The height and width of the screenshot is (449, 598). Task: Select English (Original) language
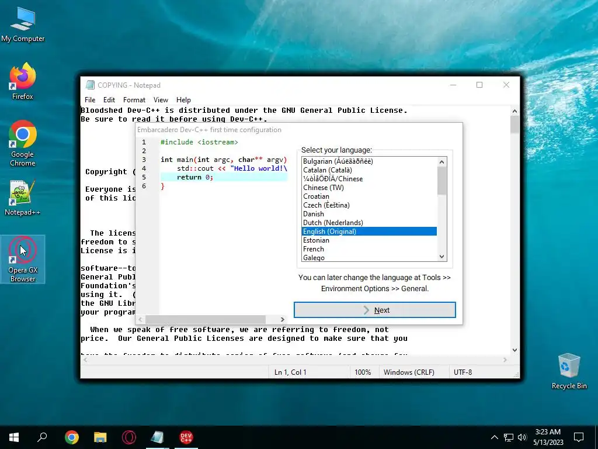click(x=369, y=232)
